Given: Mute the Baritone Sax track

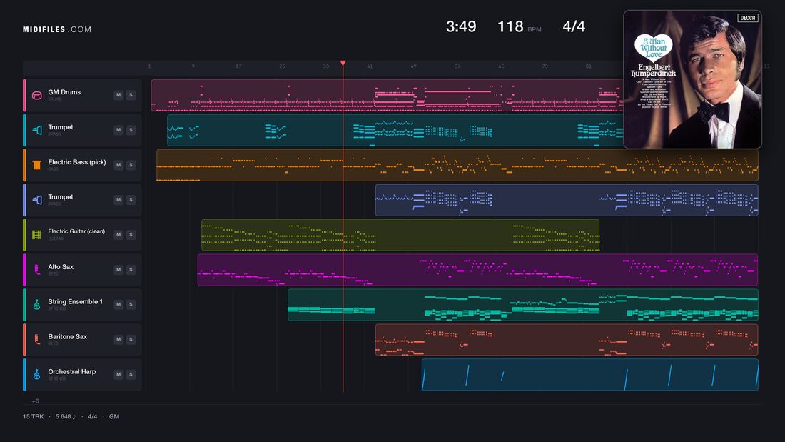Looking at the screenshot, I should pyautogui.click(x=118, y=339).
